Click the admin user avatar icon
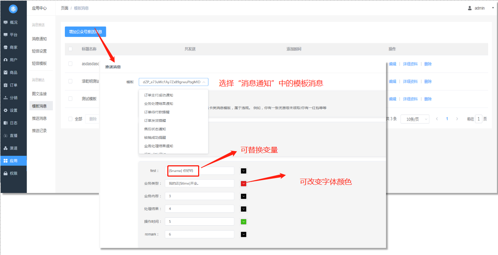The image size is (498, 255). [x=470, y=8]
